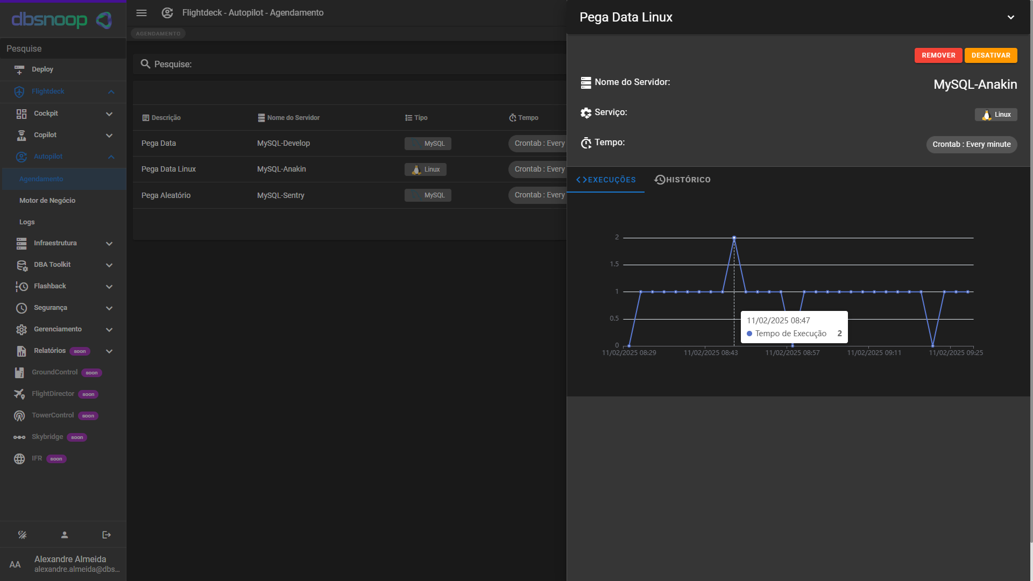
Task: Click the Autopilot sidebar icon
Action: tap(22, 157)
